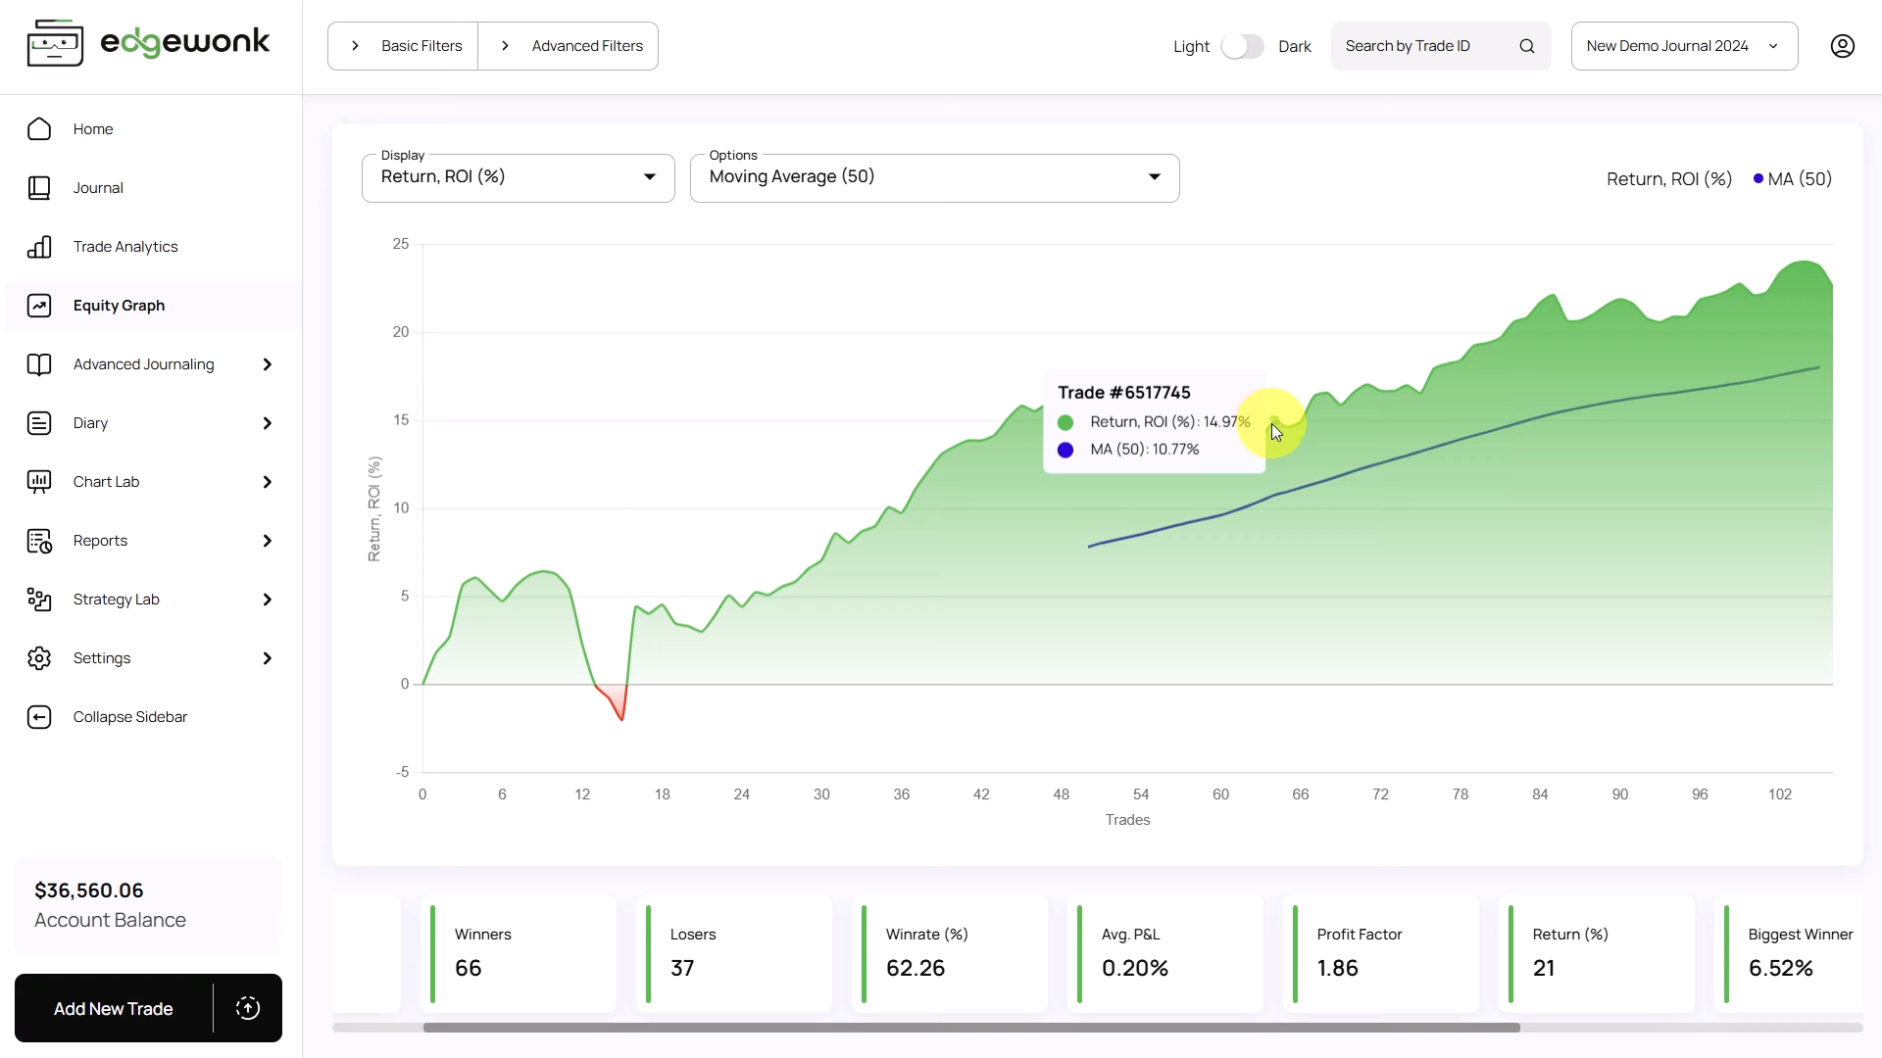Viewport: 1882px width, 1058px height.
Task: Open the Options Moving Average dropdown
Action: point(934,177)
